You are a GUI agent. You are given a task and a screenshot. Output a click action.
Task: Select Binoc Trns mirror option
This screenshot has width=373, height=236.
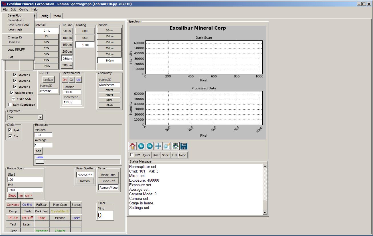coord(108,175)
